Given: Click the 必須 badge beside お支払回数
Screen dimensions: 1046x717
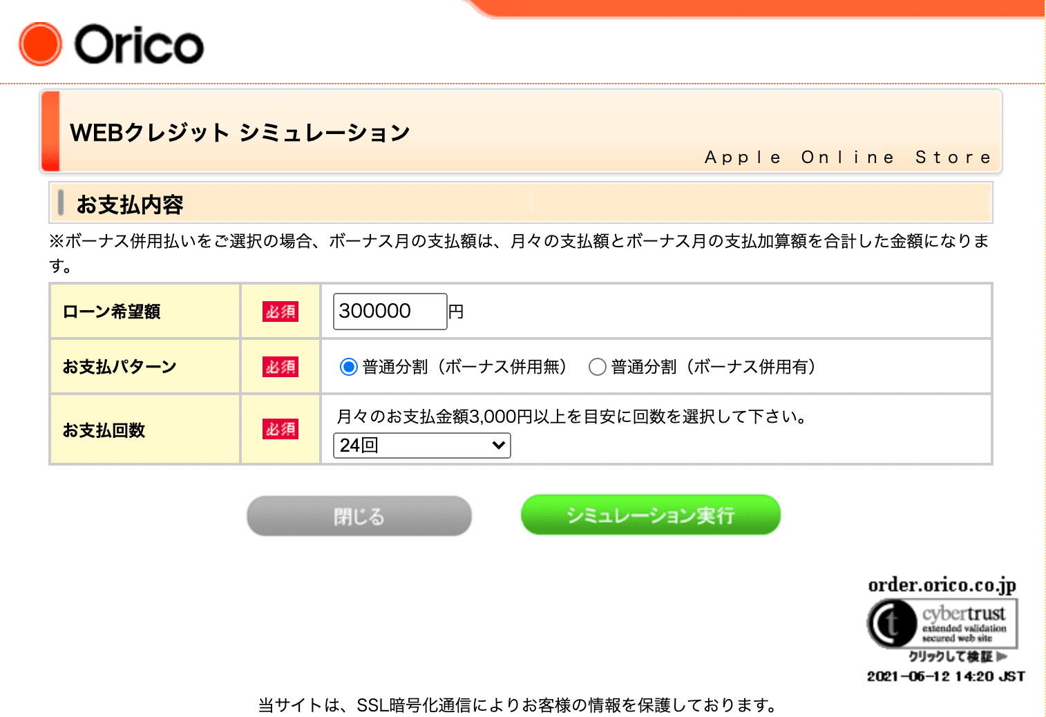Looking at the screenshot, I should [280, 429].
